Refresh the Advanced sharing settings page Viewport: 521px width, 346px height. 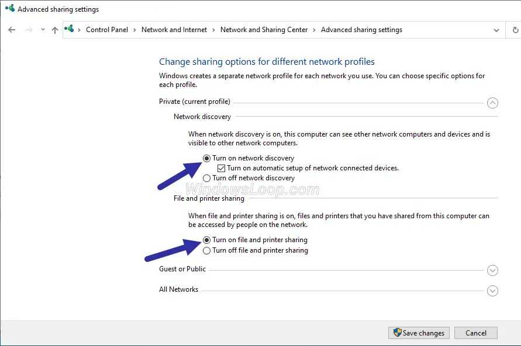point(515,30)
